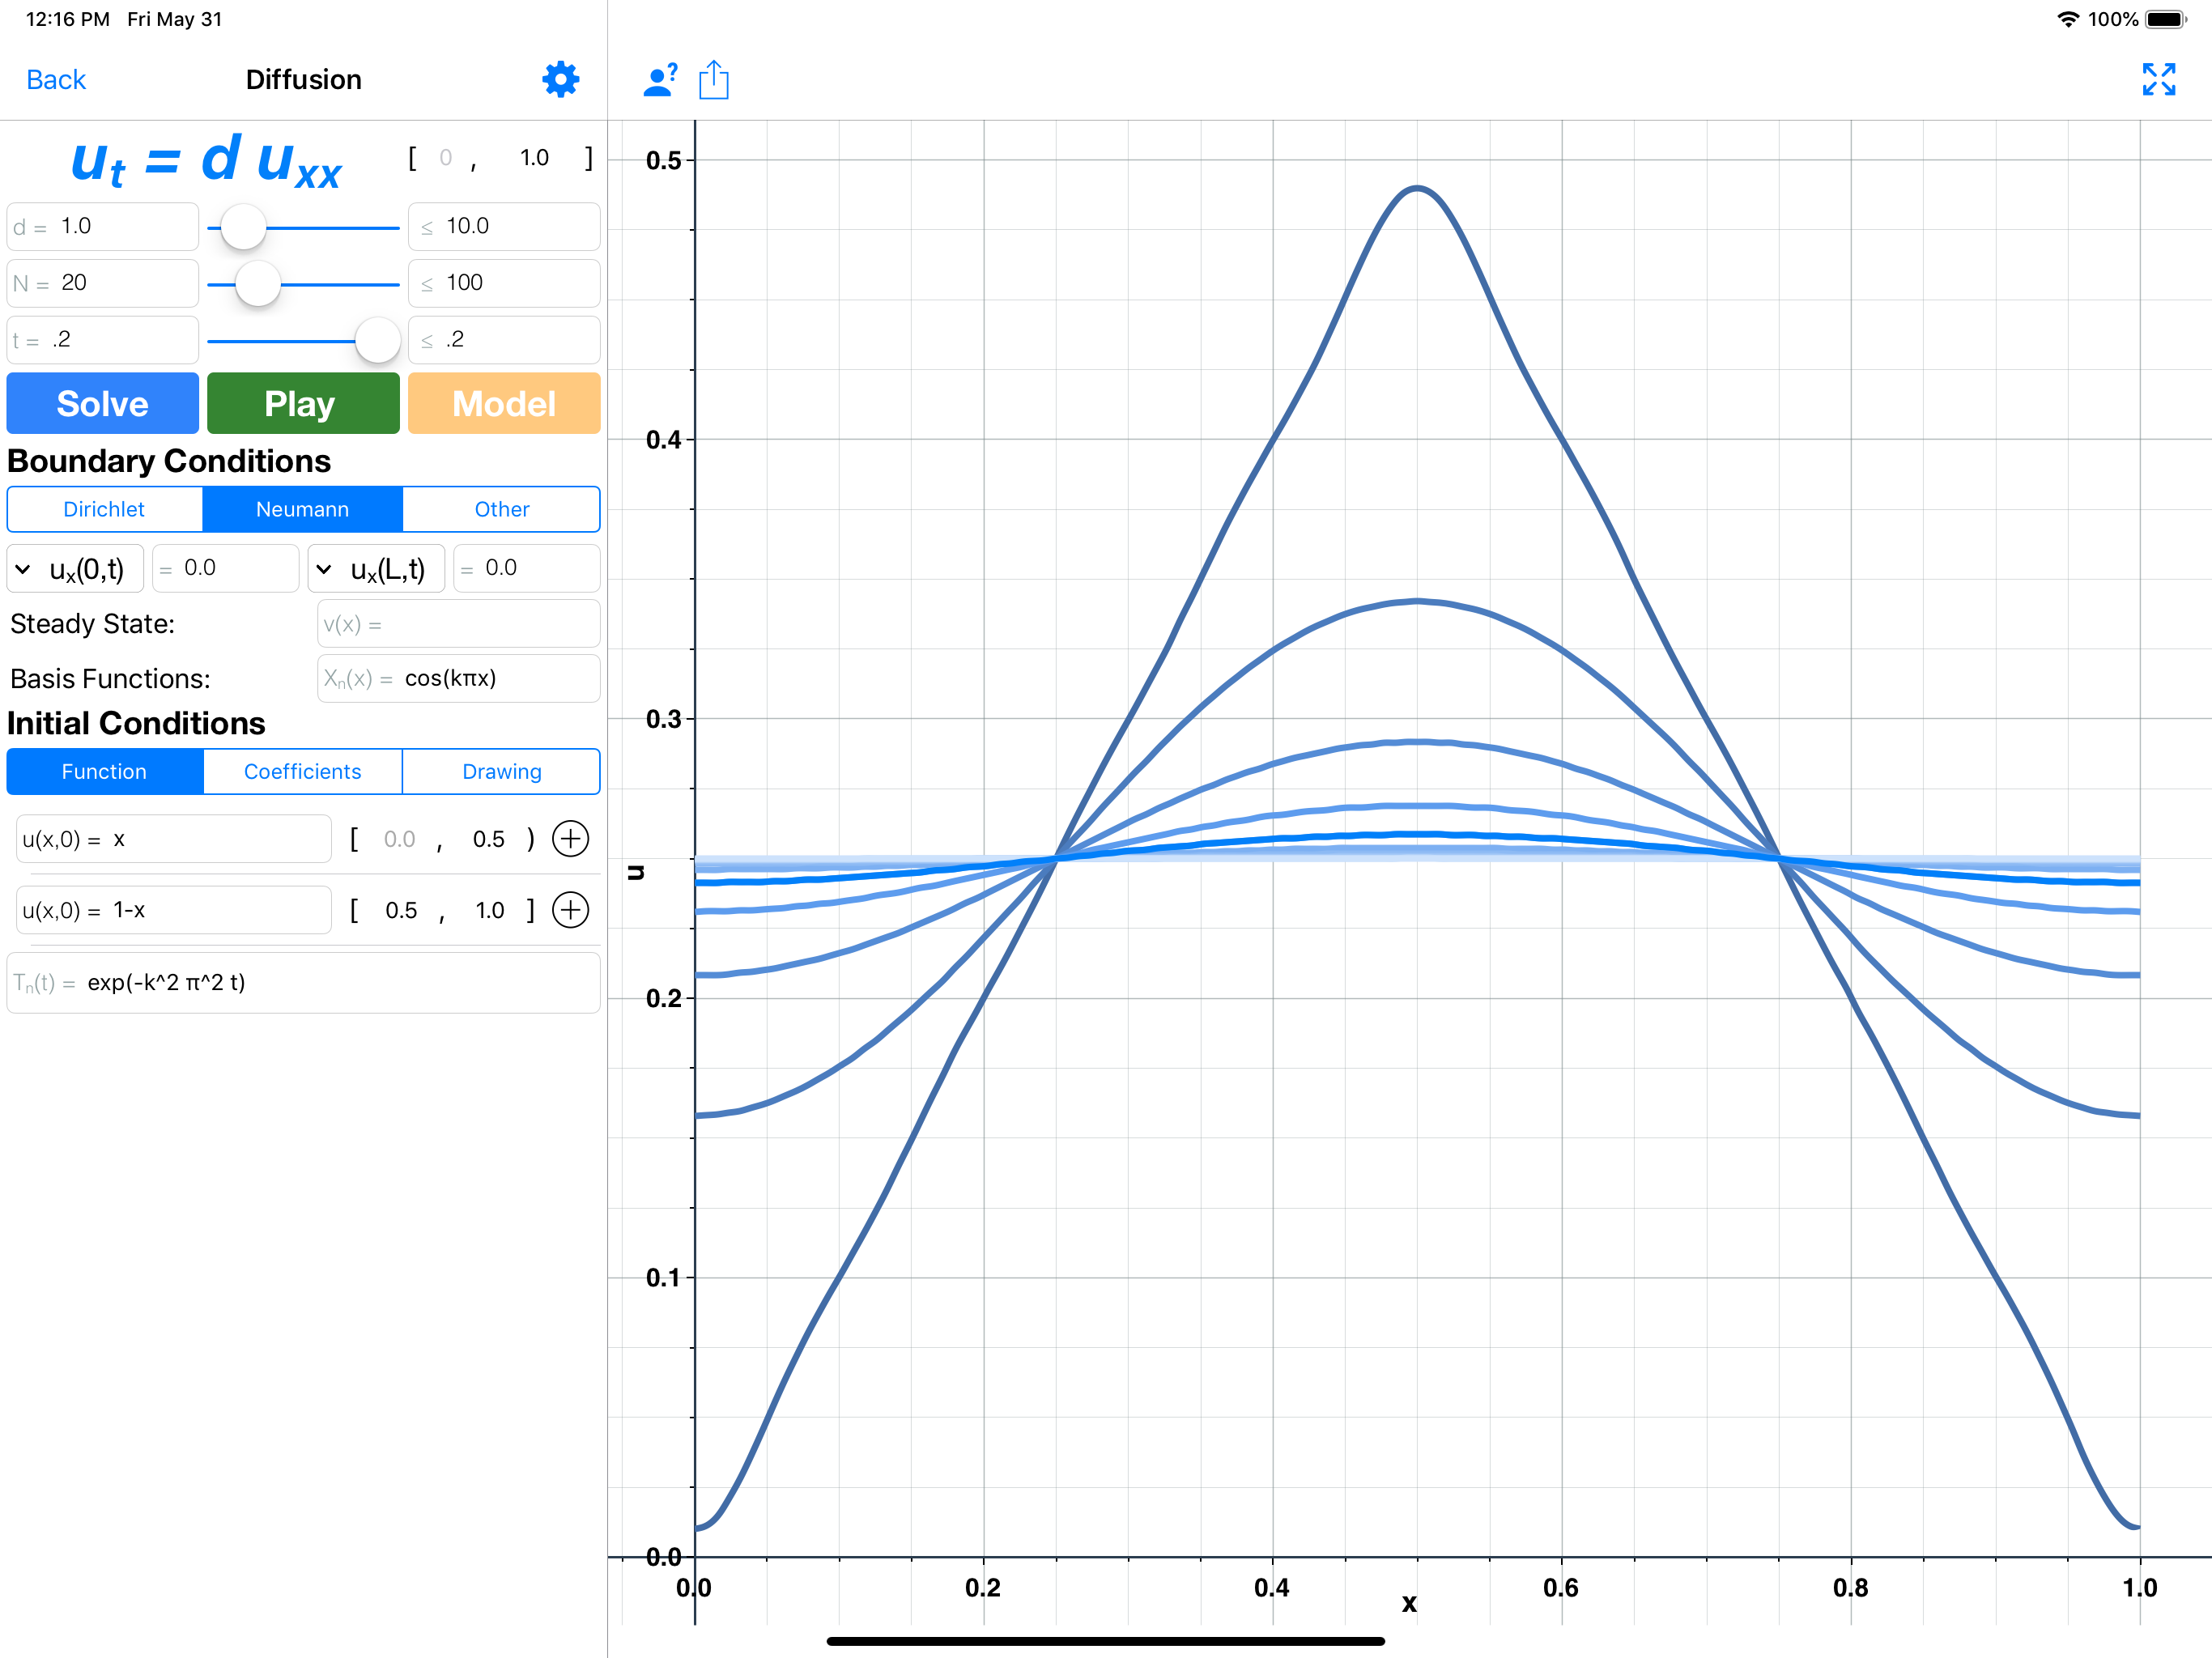Screen dimensions: 2212x1658
Task: Tap the Solve button
Action: (x=102, y=403)
